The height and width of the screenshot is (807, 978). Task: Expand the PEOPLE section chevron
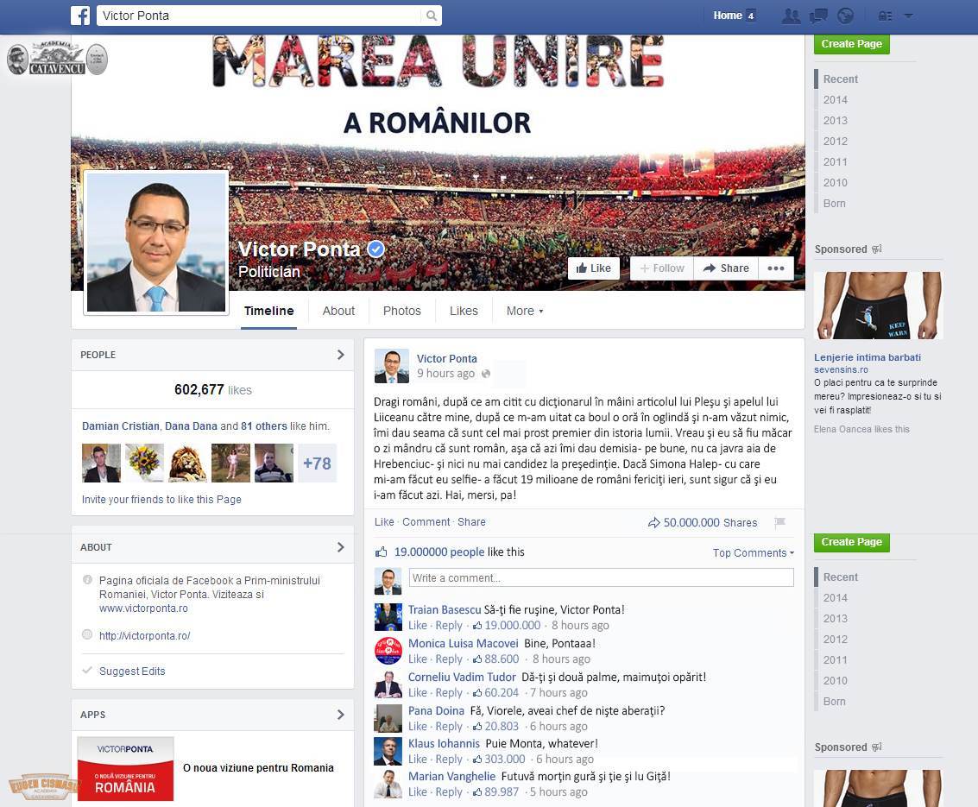341,355
